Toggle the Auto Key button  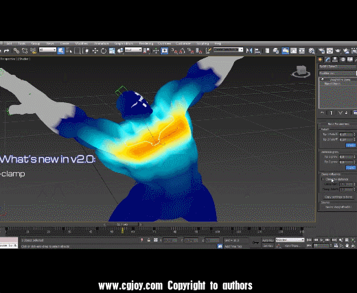coord(268,240)
